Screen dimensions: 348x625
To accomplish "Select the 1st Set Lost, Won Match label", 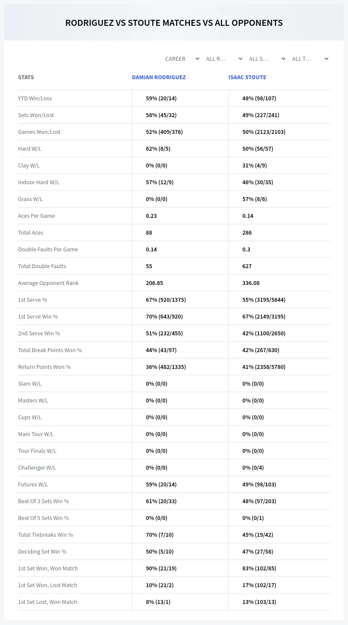I will (47, 602).
